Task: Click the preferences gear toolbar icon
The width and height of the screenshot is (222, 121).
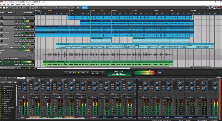Action: click(x=40, y=8)
